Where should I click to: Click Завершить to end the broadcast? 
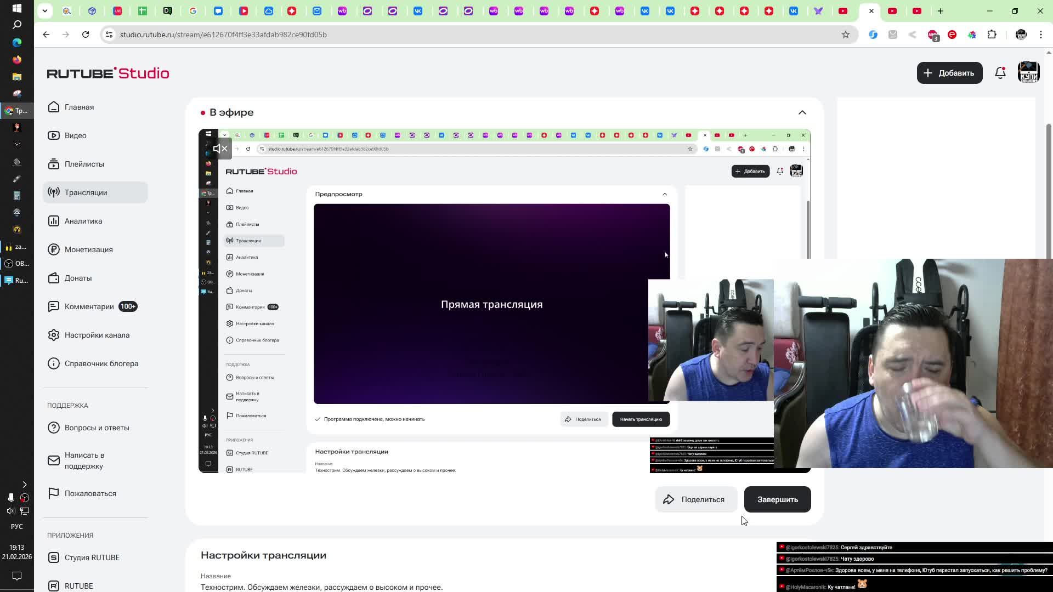coord(777,499)
